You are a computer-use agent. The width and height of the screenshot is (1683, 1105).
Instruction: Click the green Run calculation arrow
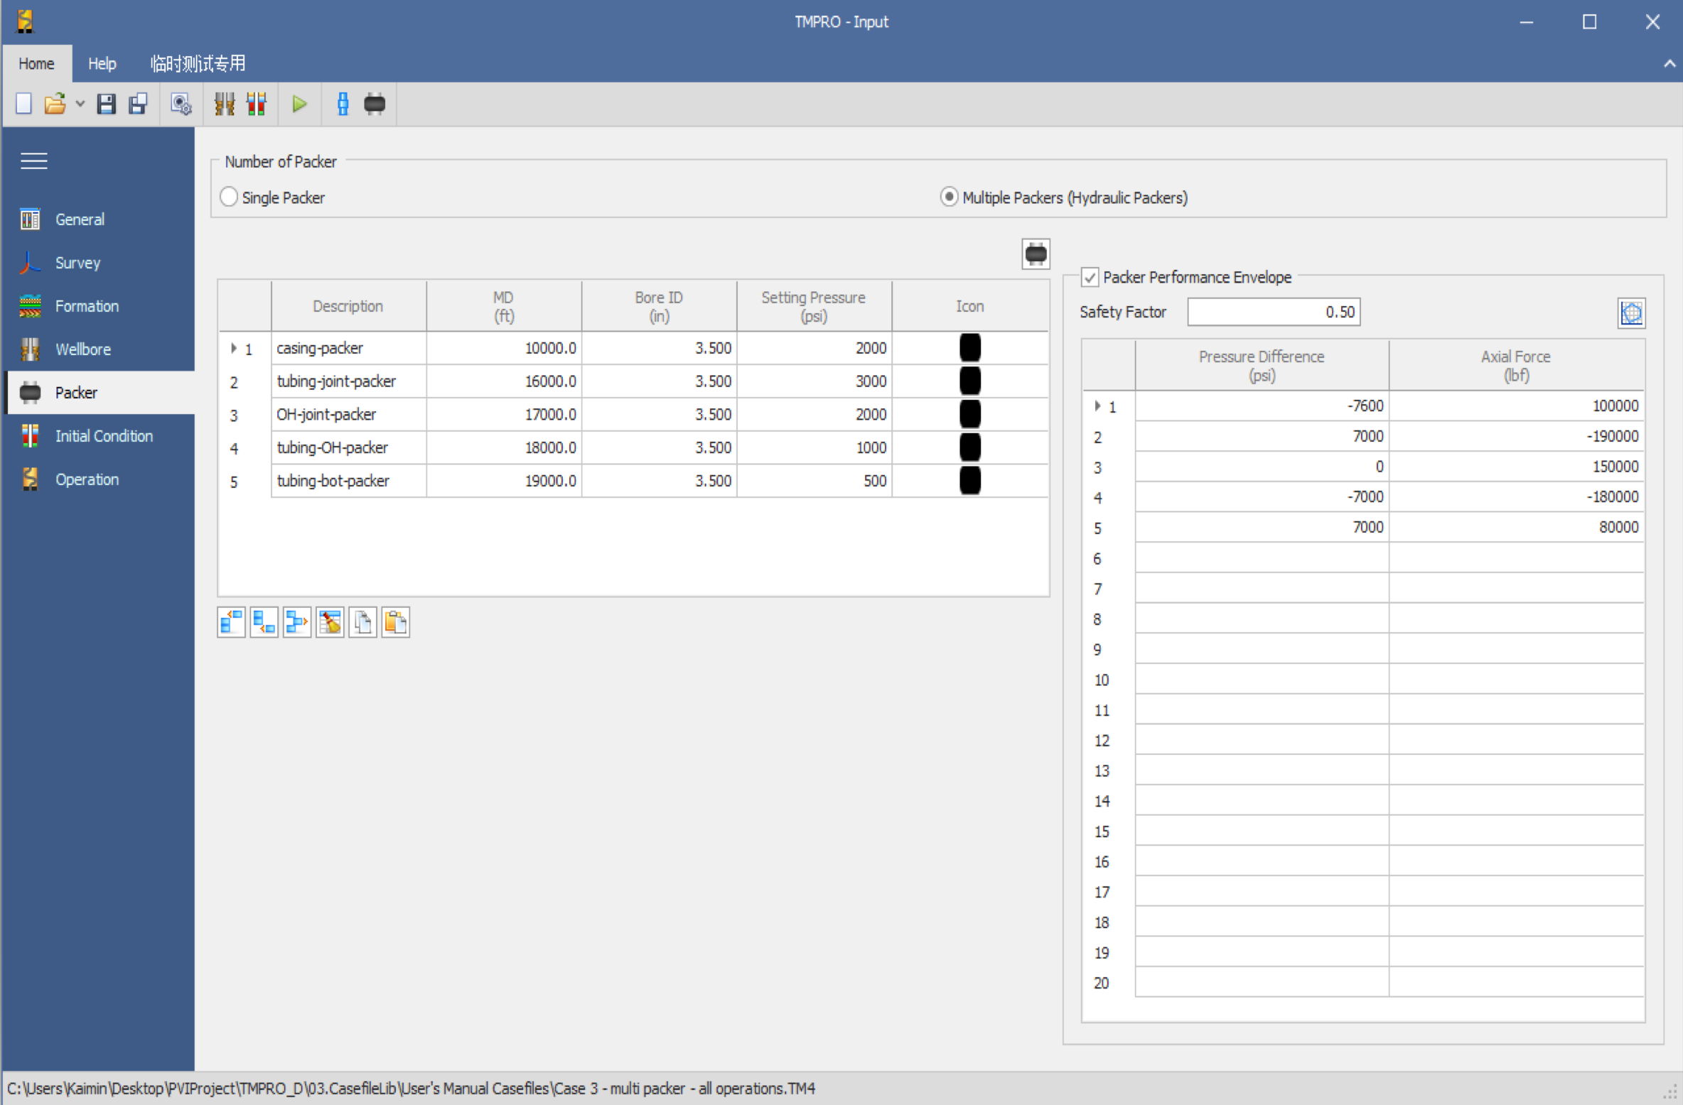point(299,104)
